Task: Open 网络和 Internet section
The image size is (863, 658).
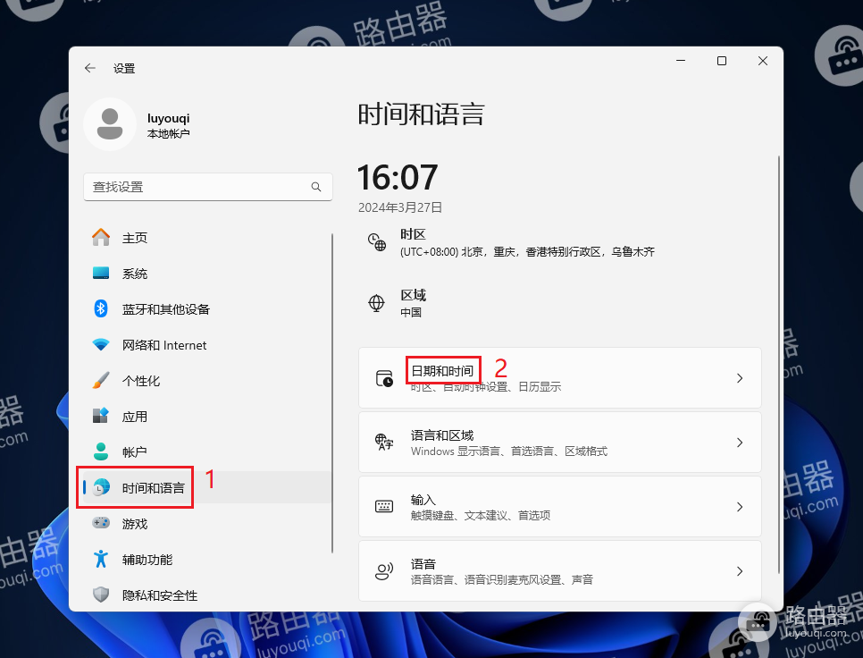Action: click(206, 345)
